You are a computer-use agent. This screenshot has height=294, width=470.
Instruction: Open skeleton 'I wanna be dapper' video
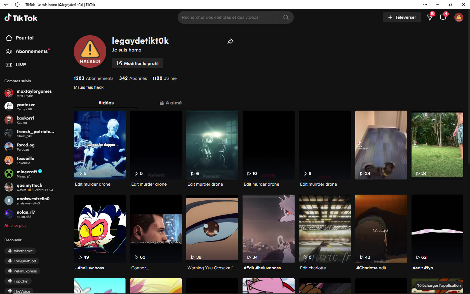click(100, 145)
